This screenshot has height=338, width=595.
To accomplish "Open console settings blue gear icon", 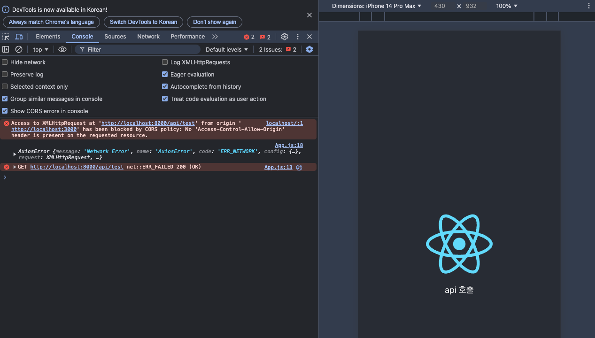I will pos(309,49).
